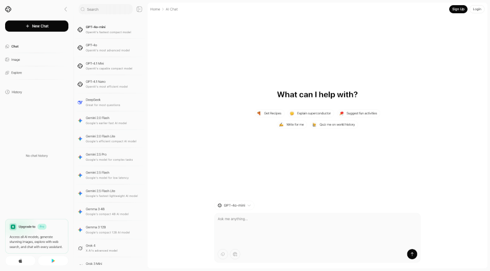The width and height of the screenshot is (490, 271).
Task: Click the Get Recipes emoji icon
Action: point(259,113)
